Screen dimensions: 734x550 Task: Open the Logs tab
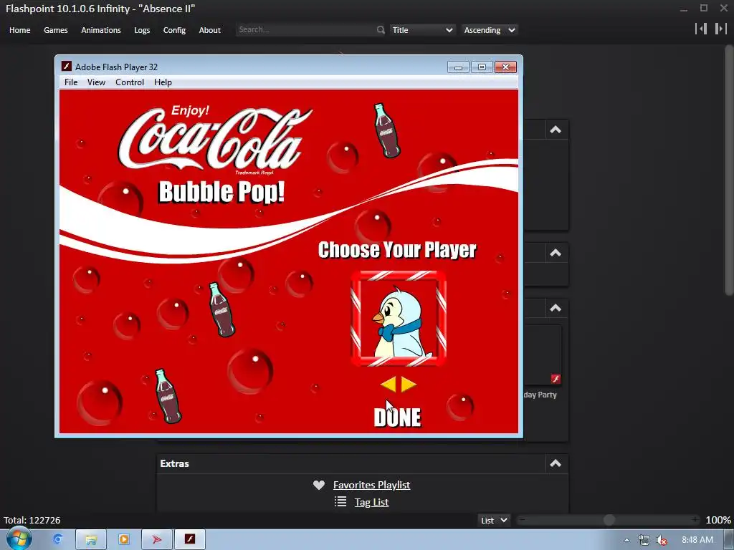click(x=142, y=30)
